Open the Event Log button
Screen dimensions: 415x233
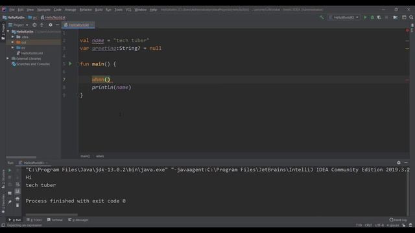tap(398, 220)
